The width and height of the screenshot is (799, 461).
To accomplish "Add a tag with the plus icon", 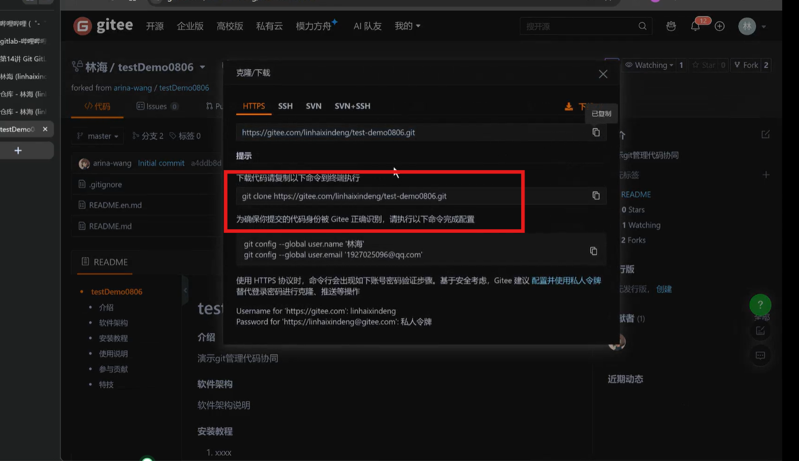I will tap(766, 175).
